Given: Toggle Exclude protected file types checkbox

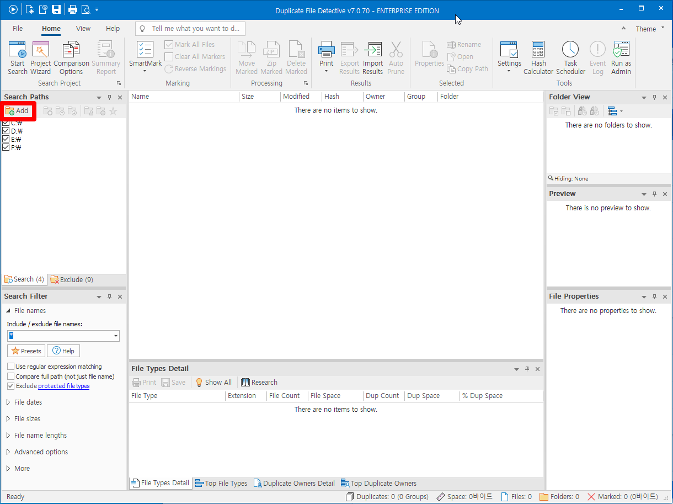Looking at the screenshot, I should coord(10,386).
